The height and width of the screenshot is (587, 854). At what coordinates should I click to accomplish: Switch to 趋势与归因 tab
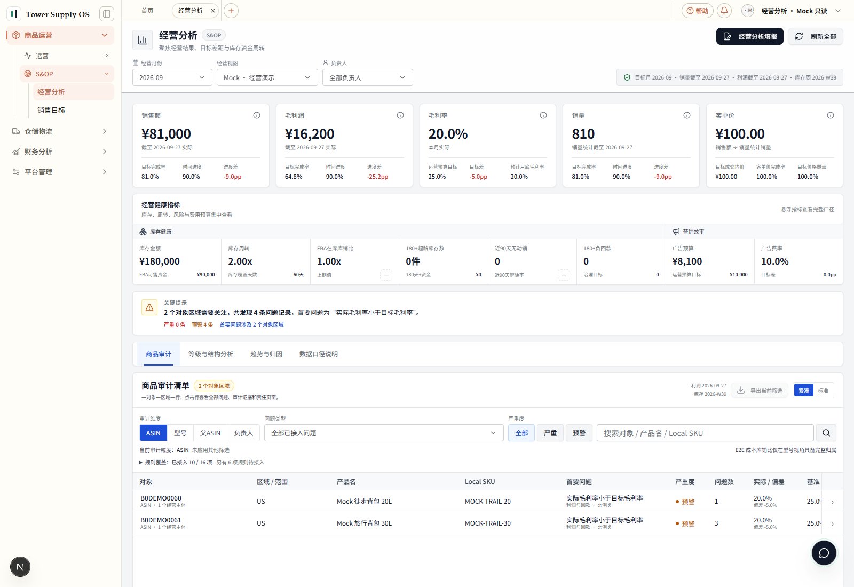click(x=266, y=354)
